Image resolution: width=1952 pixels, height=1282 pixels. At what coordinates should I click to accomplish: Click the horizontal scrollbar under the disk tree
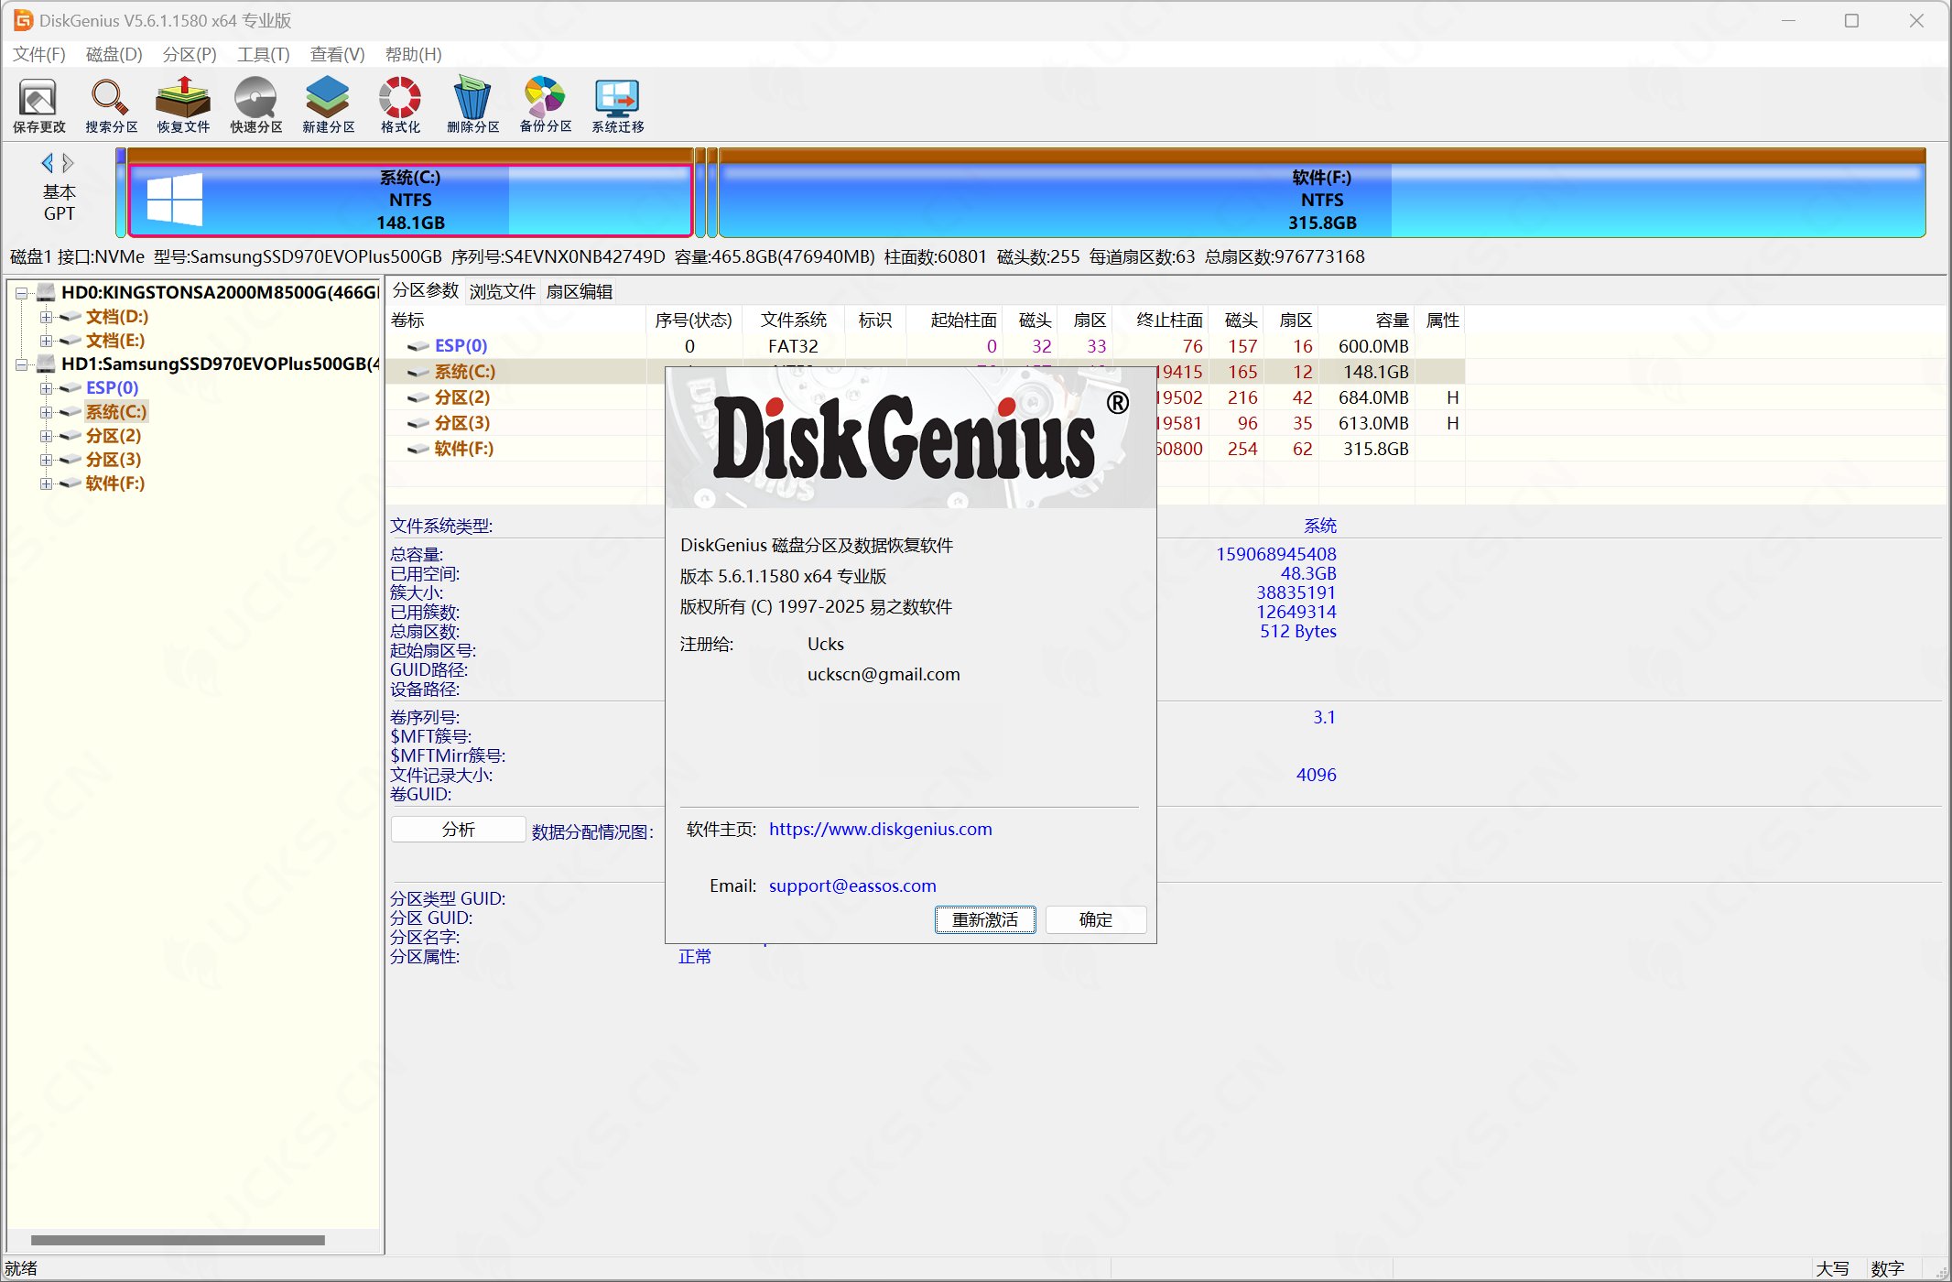click(x=178, y=1240)
